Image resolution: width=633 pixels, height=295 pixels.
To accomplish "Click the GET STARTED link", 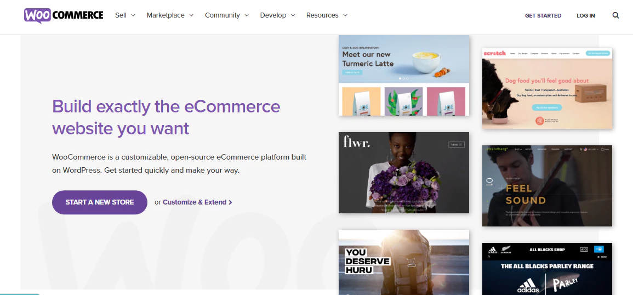I will tap(543, 15).
